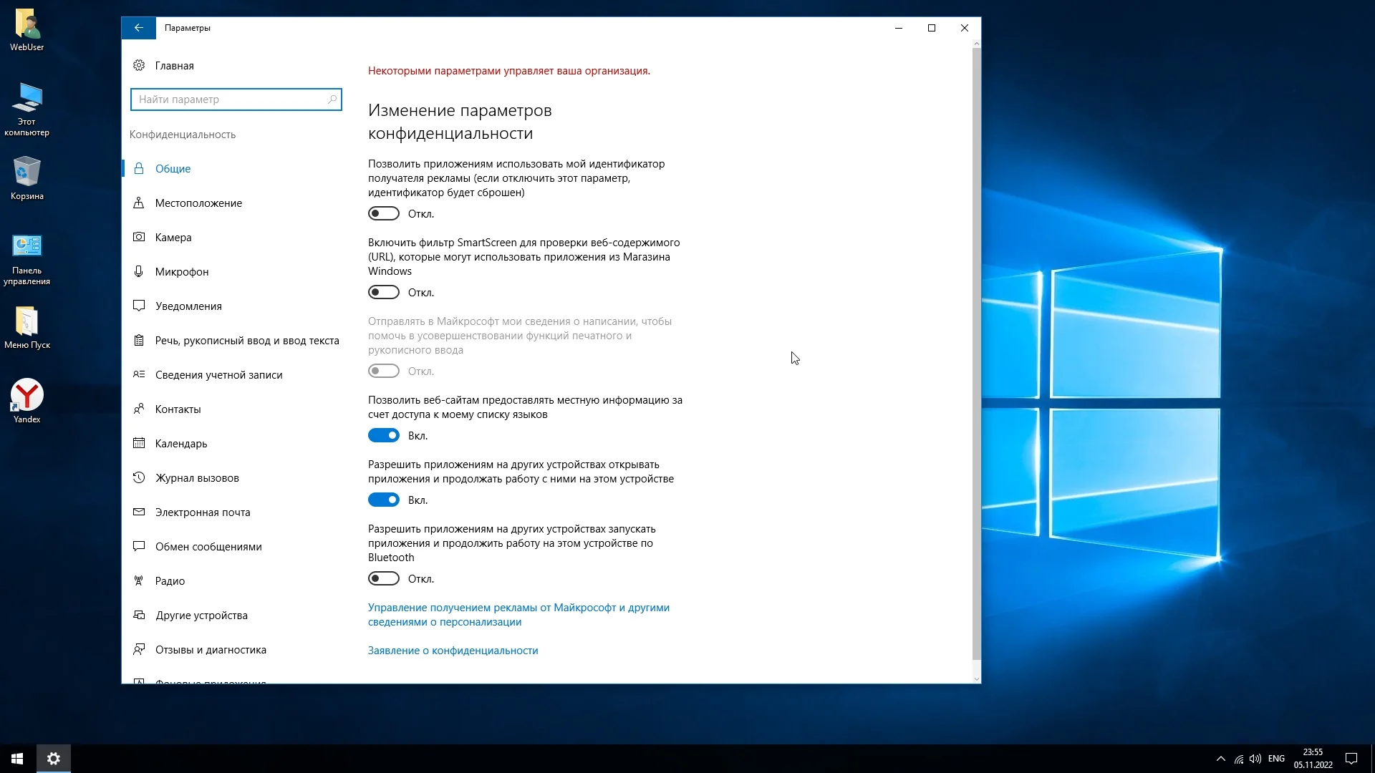
Task: Turn on the SmartScreen filter toggle
Action: (384, 292)
